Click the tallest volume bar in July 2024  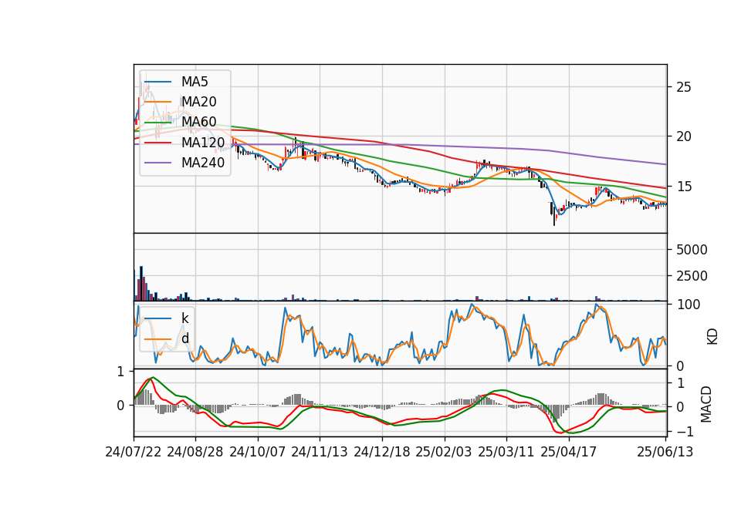pyautogui.click(x=141, y=284)
